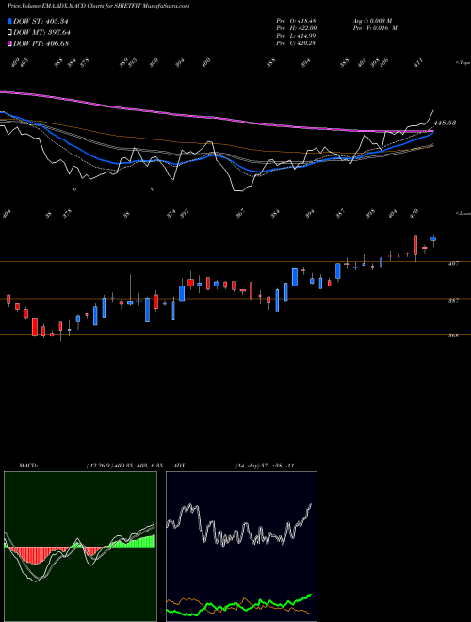Click the 'Pre H: 422.60' high value
The height and width of the screenshot is (622, 471).
tap(296, 27)
